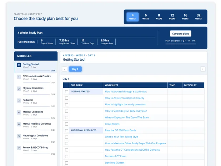The height and width of the screenshot is (166, 221).
Task: Open the Pediatrics module
Action: (36, 103)
